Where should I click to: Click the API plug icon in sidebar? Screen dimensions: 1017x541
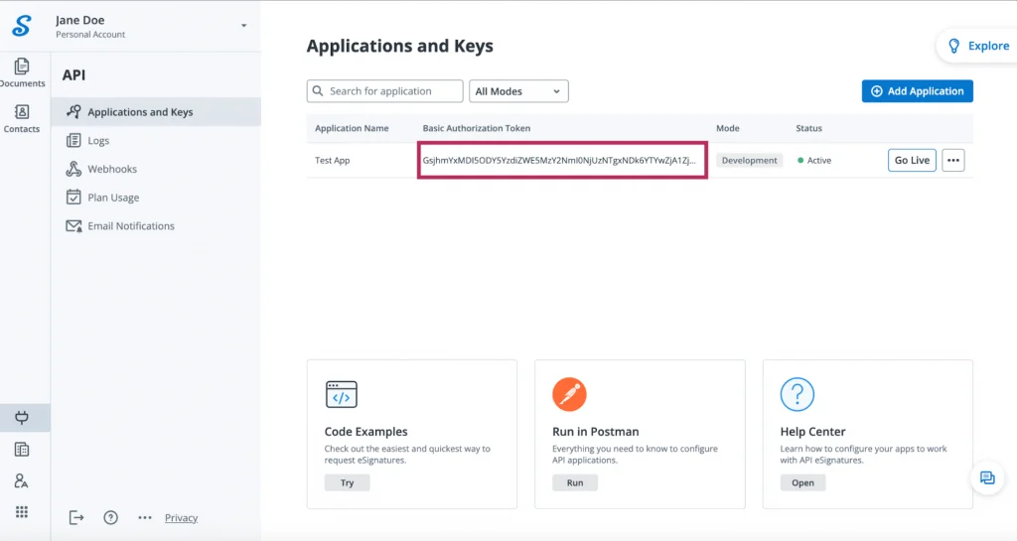click(x=22, y=418)
